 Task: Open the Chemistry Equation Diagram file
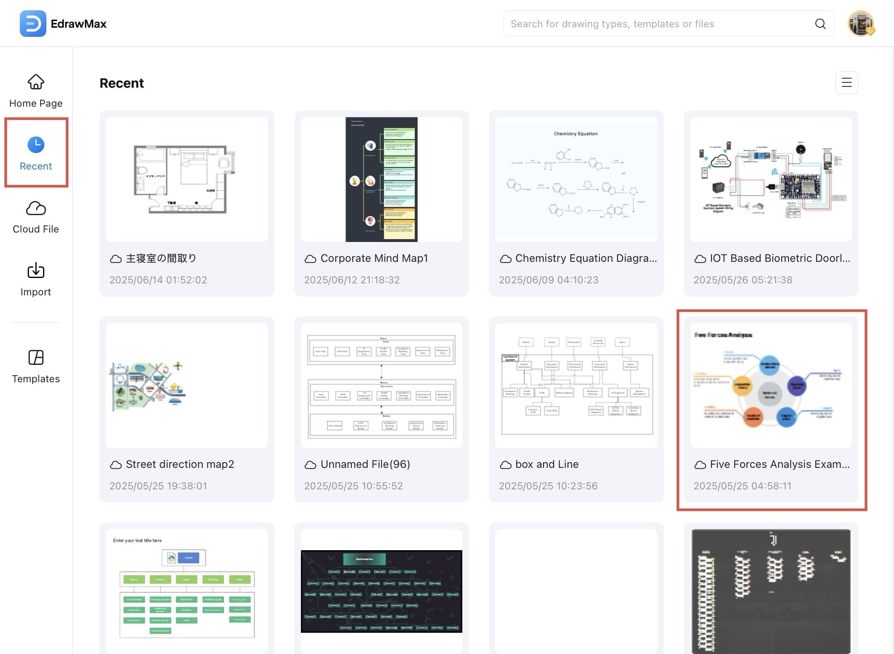576,180
